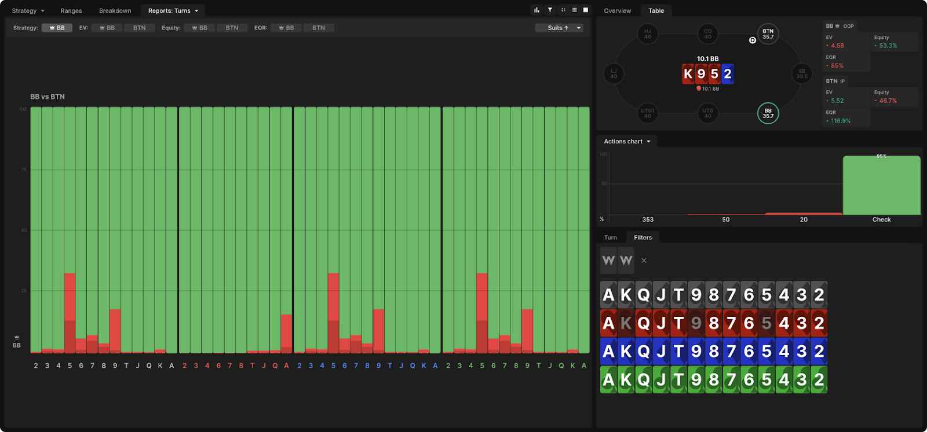Pick the blue Queen of diamonds card

click(644, 351)
